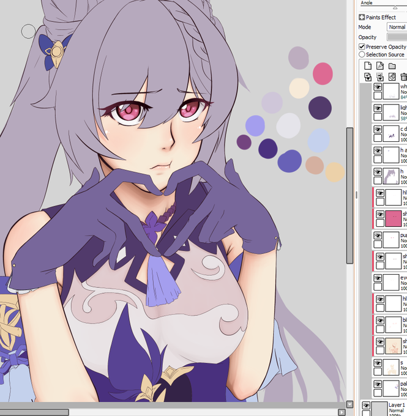Hide the 'pup' layer
Screen dimensions: 407x416
pyautogui.click(x=378, y=236)
